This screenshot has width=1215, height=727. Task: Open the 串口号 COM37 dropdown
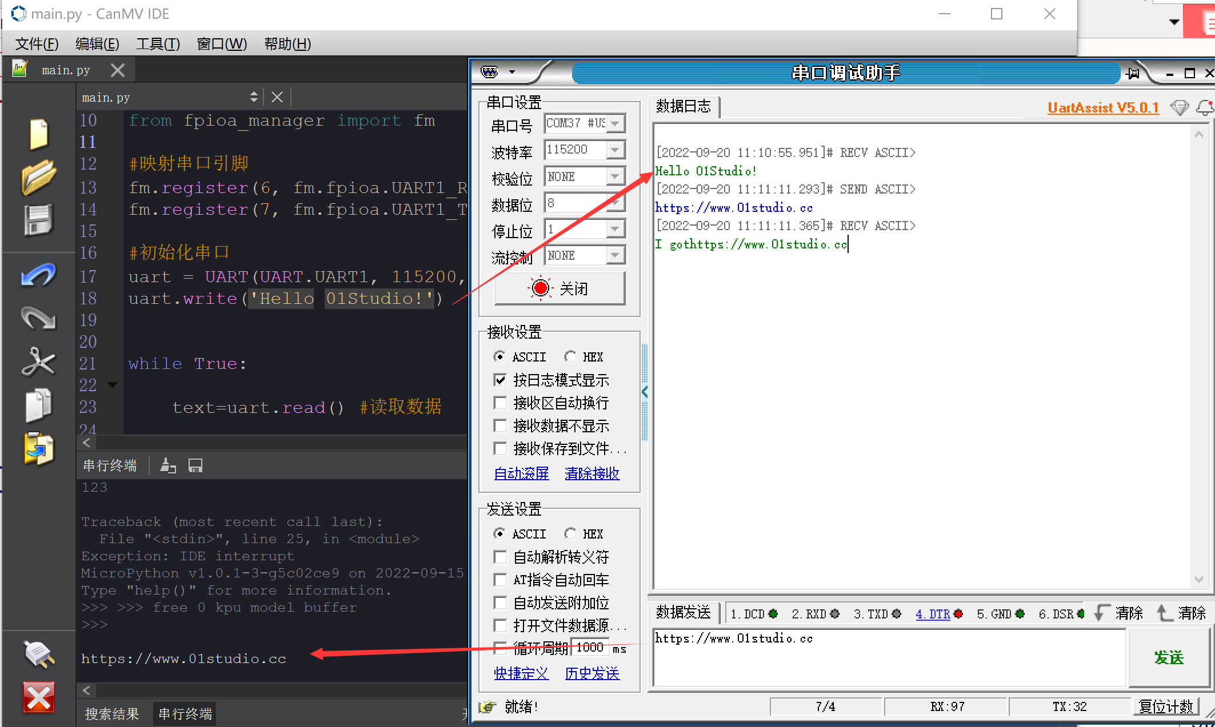click(616, 123)
